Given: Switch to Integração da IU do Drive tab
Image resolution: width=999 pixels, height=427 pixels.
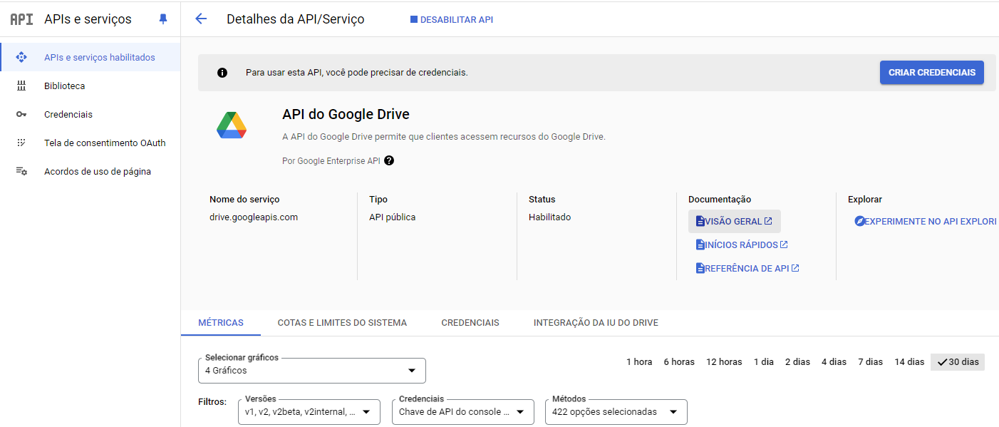Looking at the screenshot, I should (x=596, y=322).
